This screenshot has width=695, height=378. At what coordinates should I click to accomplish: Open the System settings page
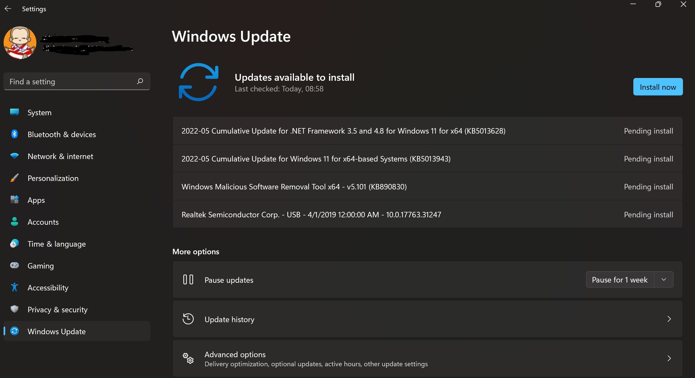coord(39,112)
